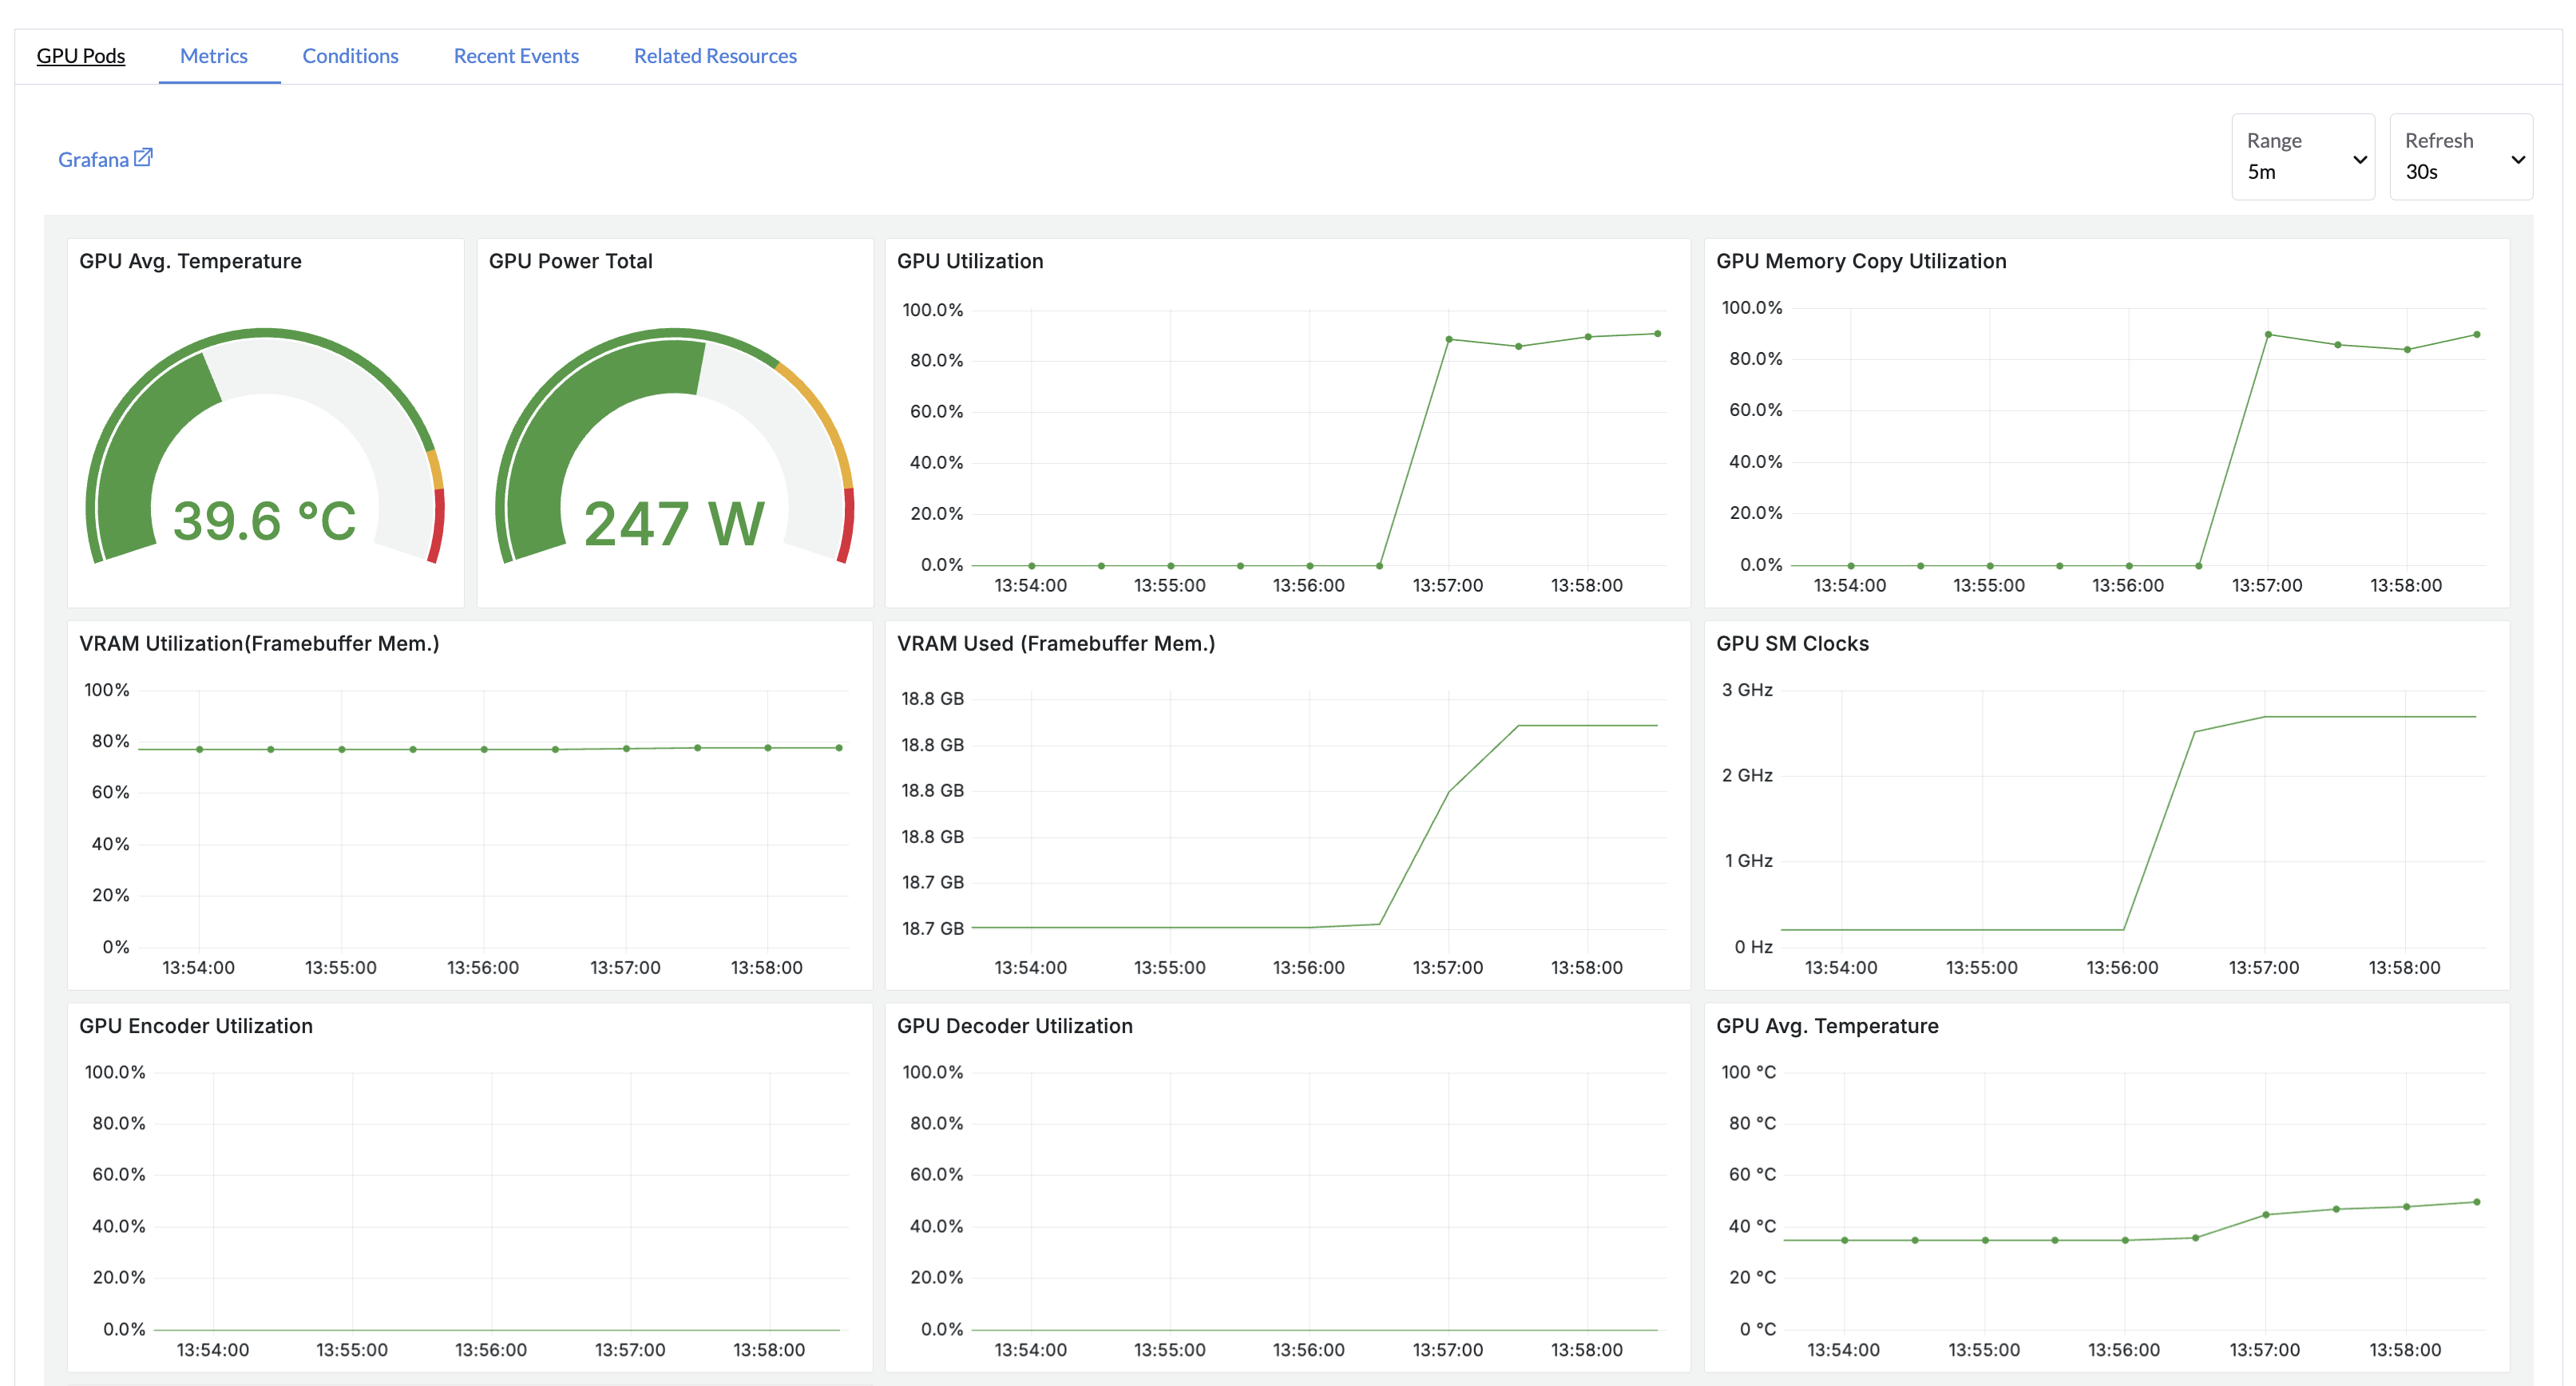Click the GPU Power Total panel title
The width and height of the screenshot is (2576, 1386).
tap(570, 261)
